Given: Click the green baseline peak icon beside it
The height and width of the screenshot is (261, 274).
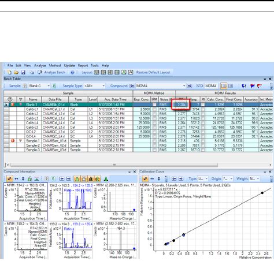Looking at the screenshot, I should pyautogui.click(x=37, y=179).
